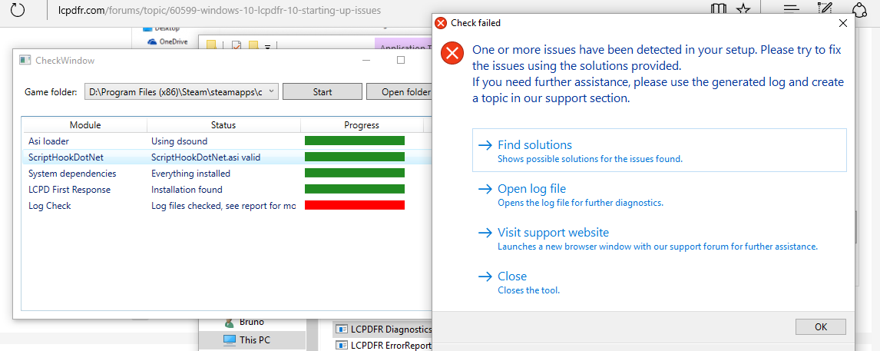Click the Start button in CheckWindow

[x=323, y=91]
